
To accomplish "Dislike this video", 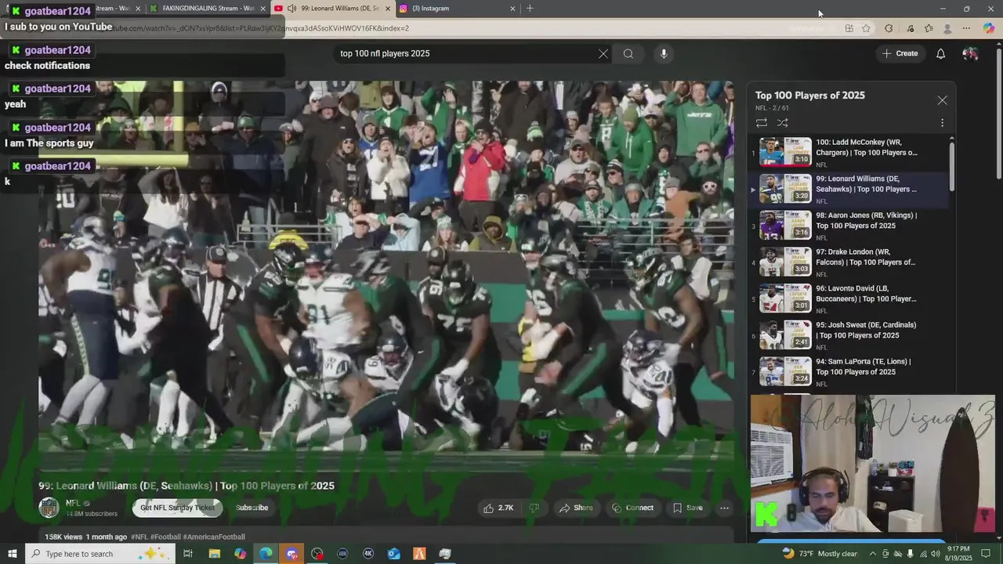I will [x=534, y=508].
